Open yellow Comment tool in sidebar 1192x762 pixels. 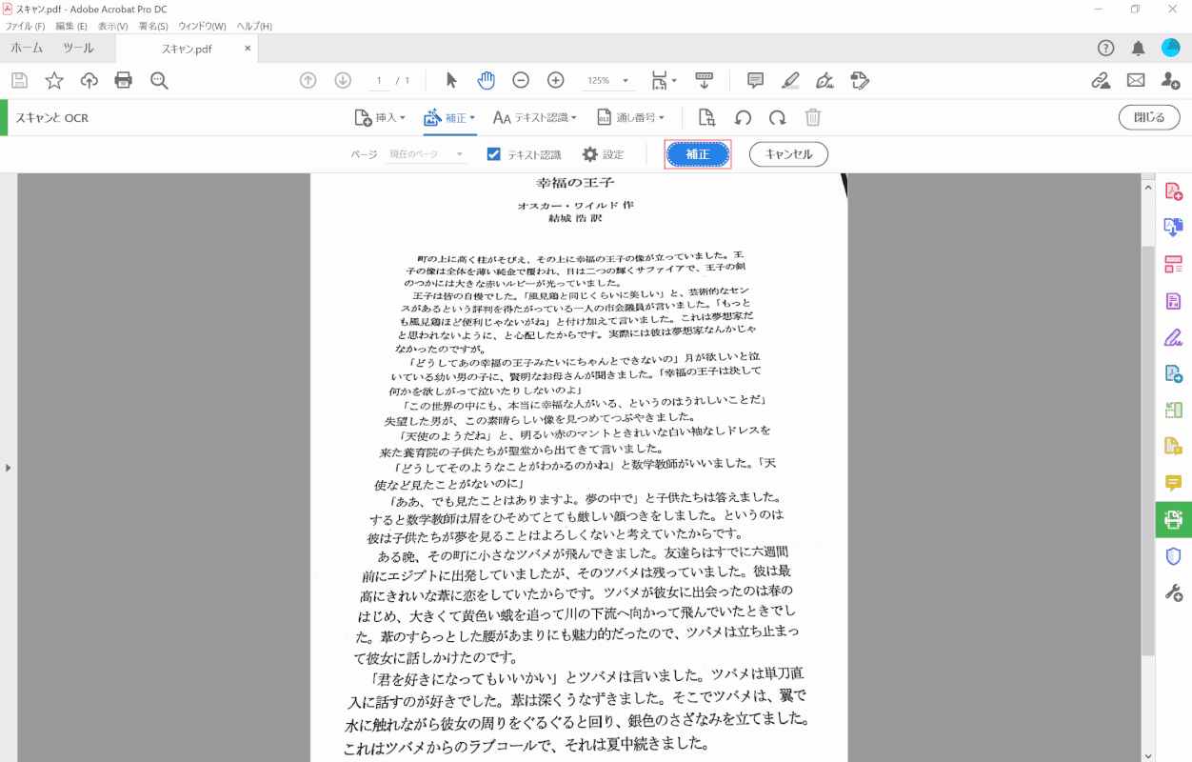1173,483
